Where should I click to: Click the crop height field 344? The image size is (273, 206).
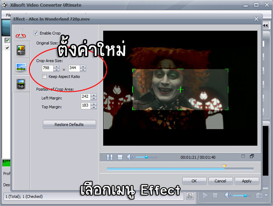pyautogui.click(x=74, y=68)
